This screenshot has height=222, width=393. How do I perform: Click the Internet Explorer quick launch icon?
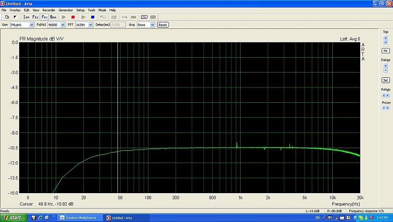40,218
